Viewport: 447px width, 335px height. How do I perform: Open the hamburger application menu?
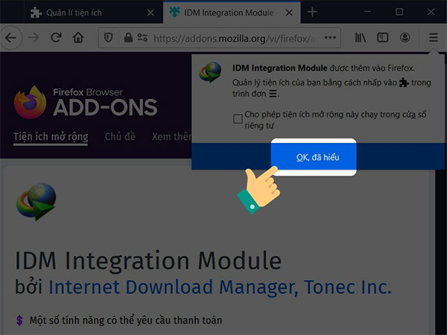434,38
